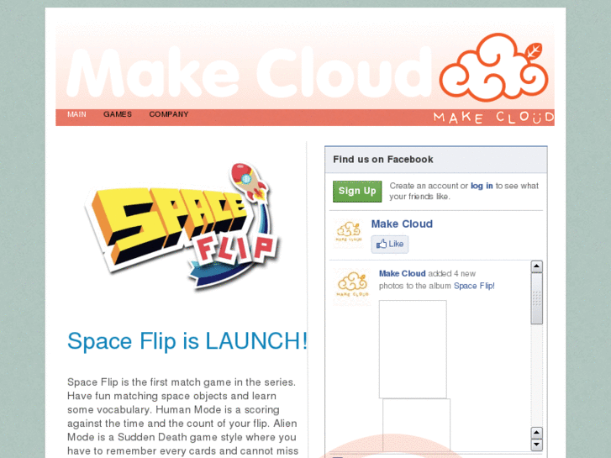Click the upper arrow of the arrow pair at the bottom of the feed scrollbar
The image size is (611, 458).
(536, 433)
